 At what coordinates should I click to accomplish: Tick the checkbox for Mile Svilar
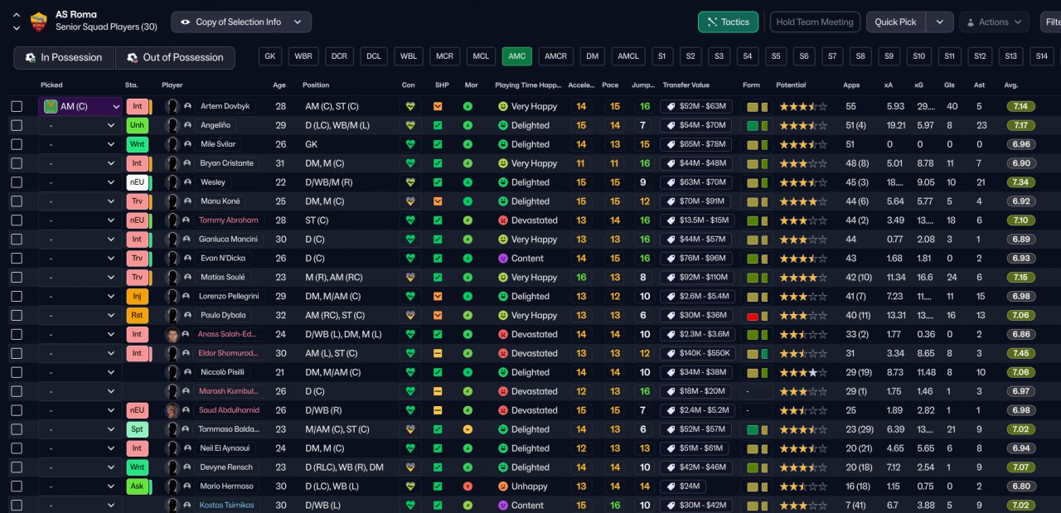click(x=17, y=144)
